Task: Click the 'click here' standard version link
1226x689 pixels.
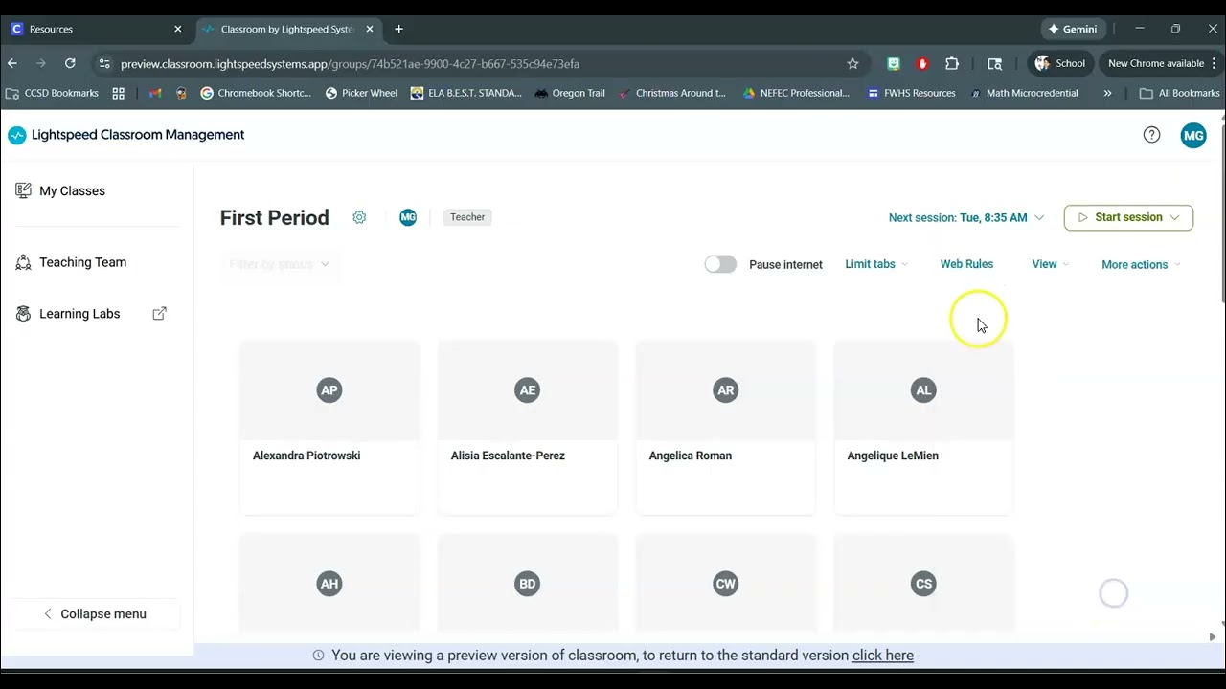Action: [x=883, y=656]
